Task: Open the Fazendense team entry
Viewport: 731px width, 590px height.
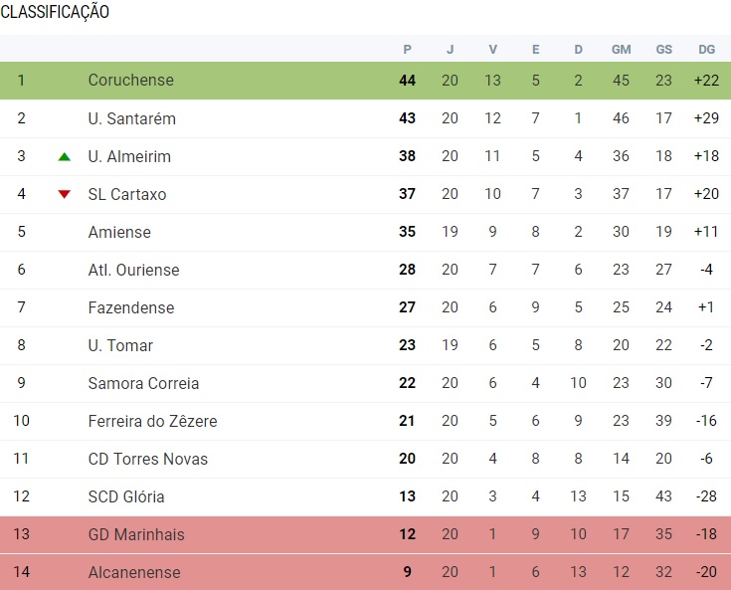Action: (x=131, y=307)
